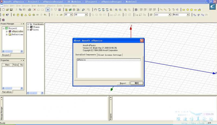
Task: Click left arrow of model tree scrollbar
Action: pyautogui.click(x=28, y=93)
